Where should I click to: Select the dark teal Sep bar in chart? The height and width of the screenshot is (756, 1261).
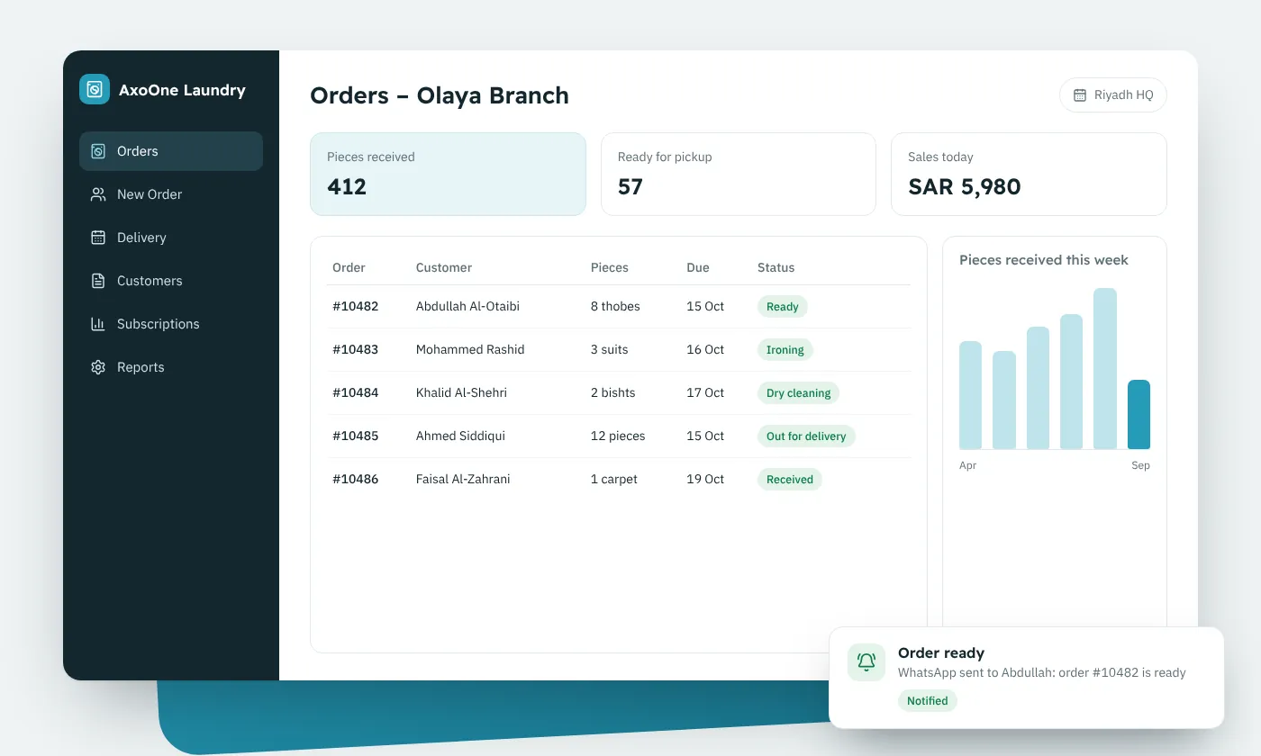click(1139, 414)
